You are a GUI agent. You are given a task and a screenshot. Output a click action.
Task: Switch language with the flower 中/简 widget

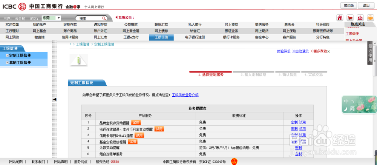coord(359,105)
